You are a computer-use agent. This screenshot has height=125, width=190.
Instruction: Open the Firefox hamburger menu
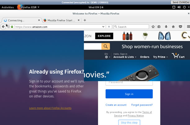[188, 27]
